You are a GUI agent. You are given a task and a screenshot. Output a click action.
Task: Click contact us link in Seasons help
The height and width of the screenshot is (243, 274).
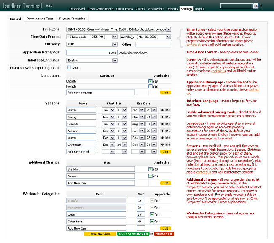204,172
